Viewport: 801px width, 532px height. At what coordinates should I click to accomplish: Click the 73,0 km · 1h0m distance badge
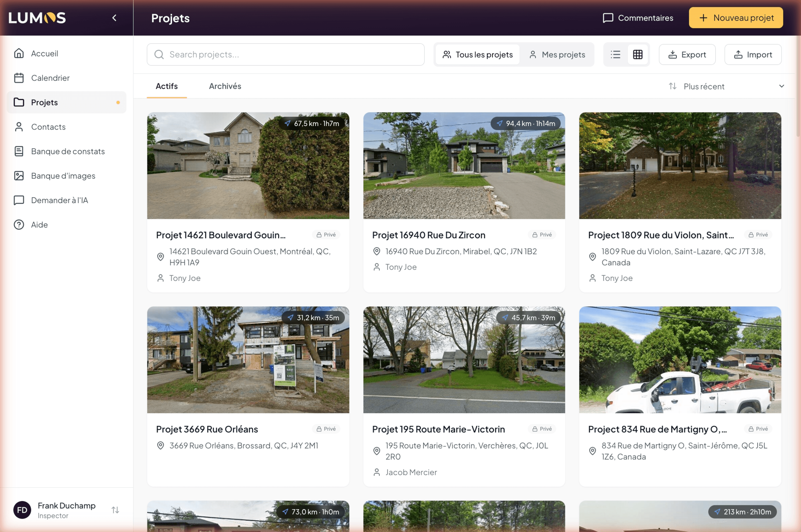[311, 512]
